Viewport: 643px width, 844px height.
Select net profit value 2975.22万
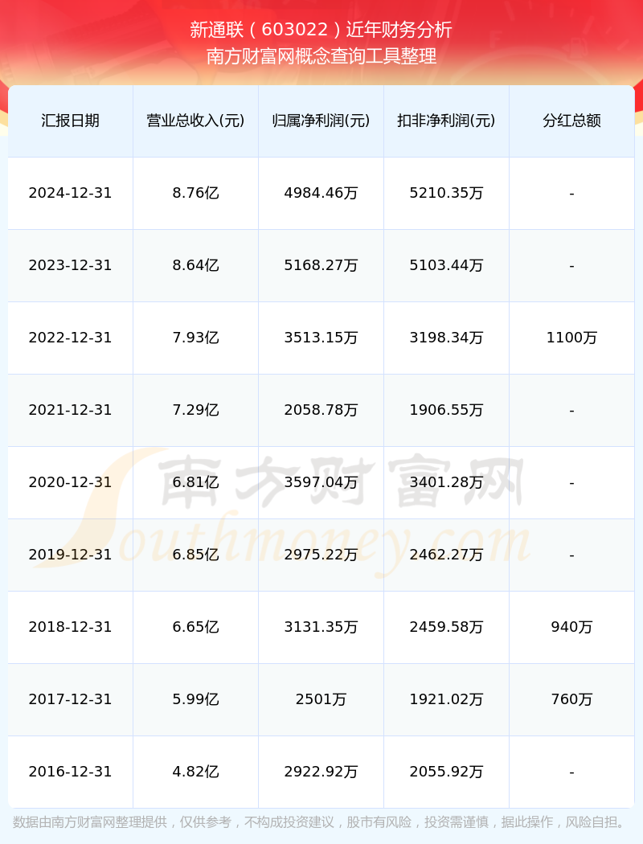pos(321,555)
